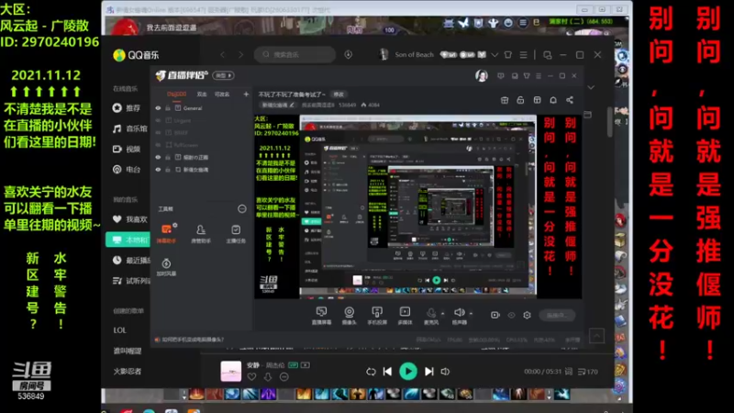Like the current song with heart icon
The image size is (734, 413).
coord(251,377)
